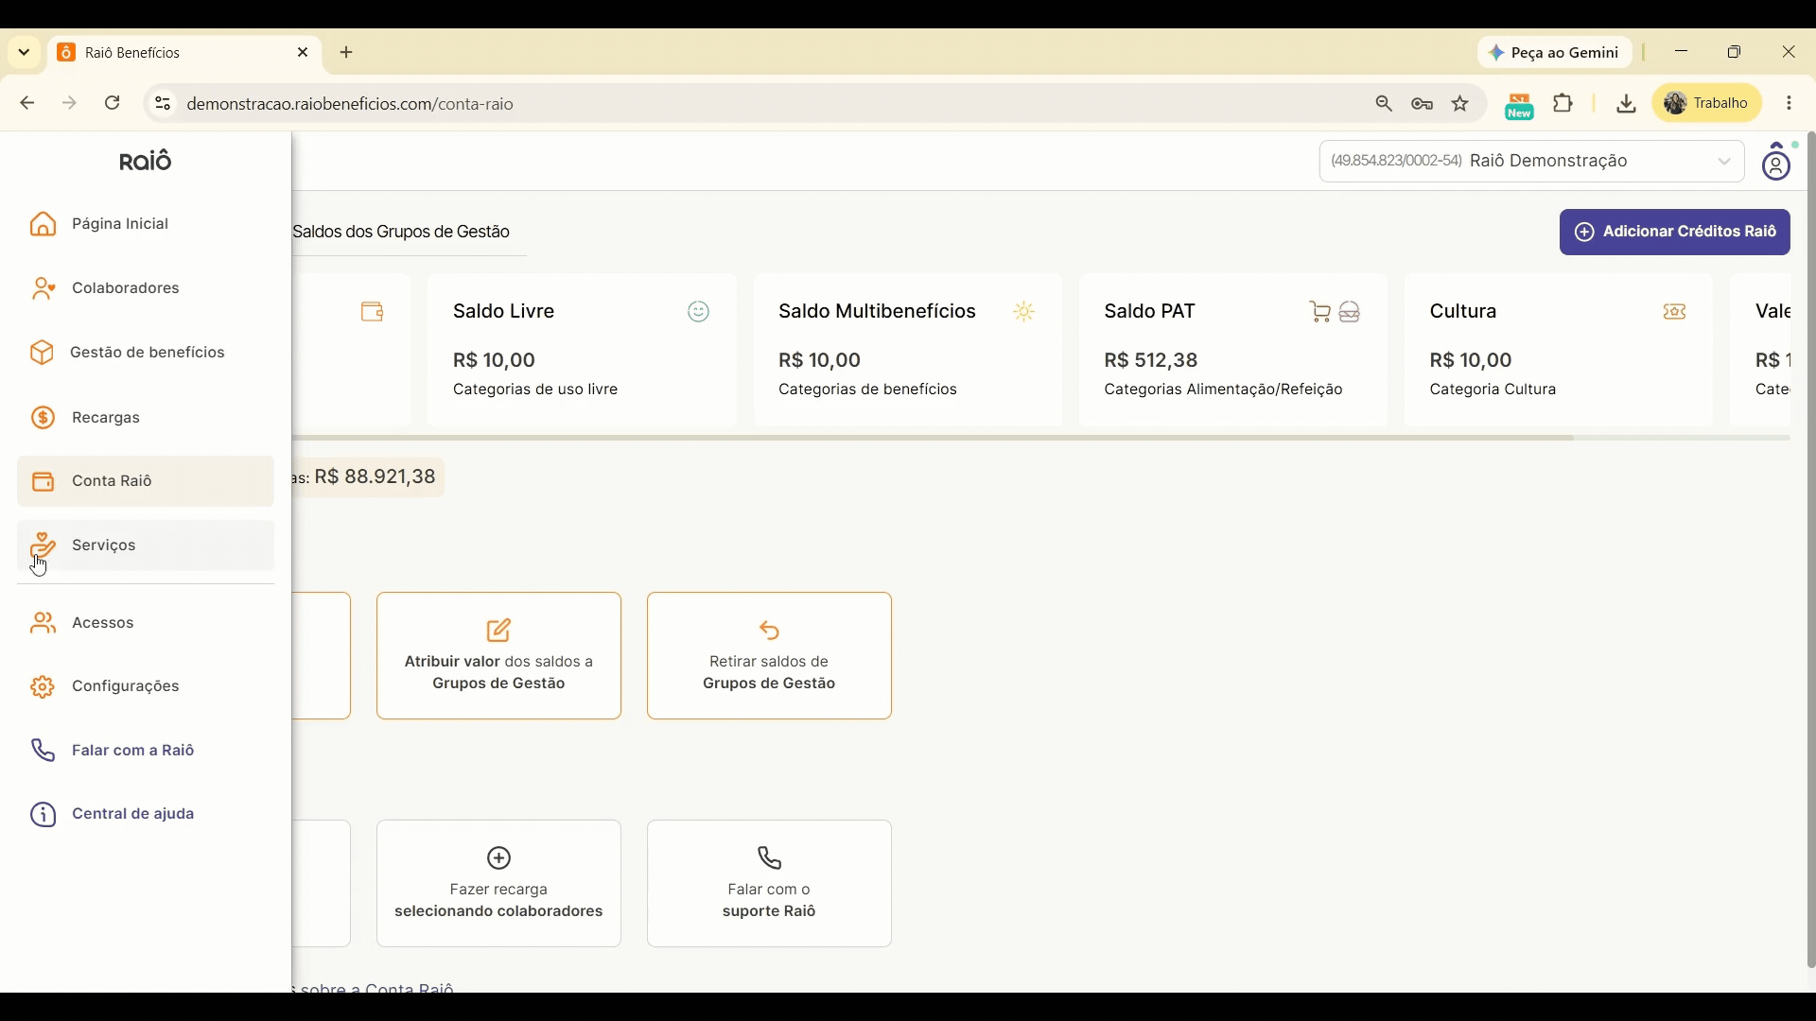Open the password manager key icon
1816x1021 pixels.
[1423, 105]
